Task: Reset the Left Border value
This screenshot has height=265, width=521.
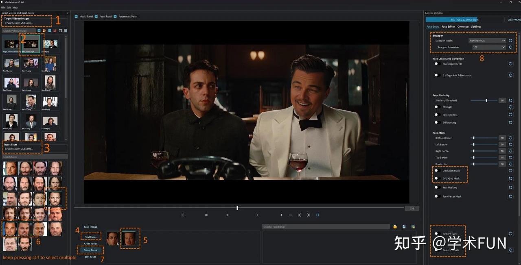Action: 510,144
